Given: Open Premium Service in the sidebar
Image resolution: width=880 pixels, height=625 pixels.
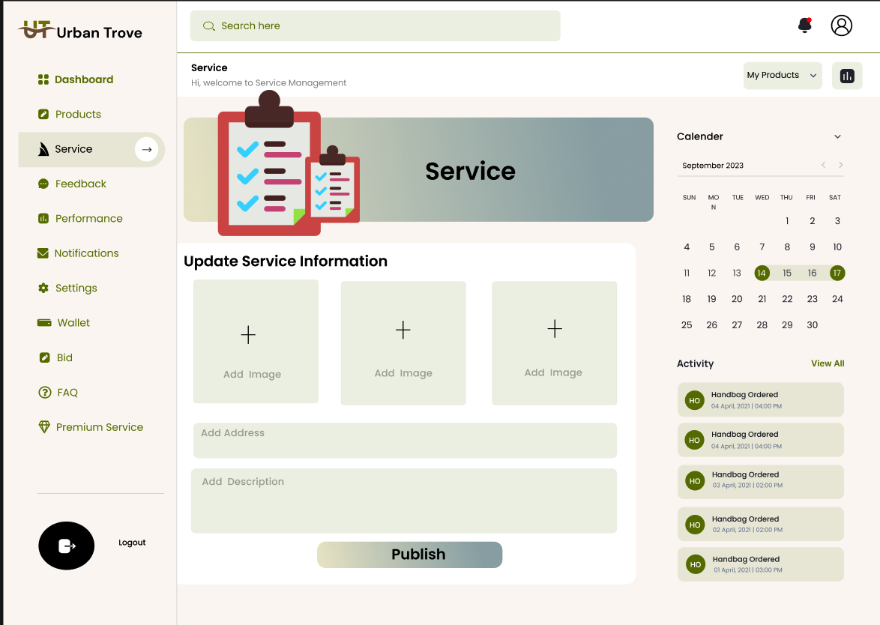Looking at the screenshot, I should [x=100, y=427].
